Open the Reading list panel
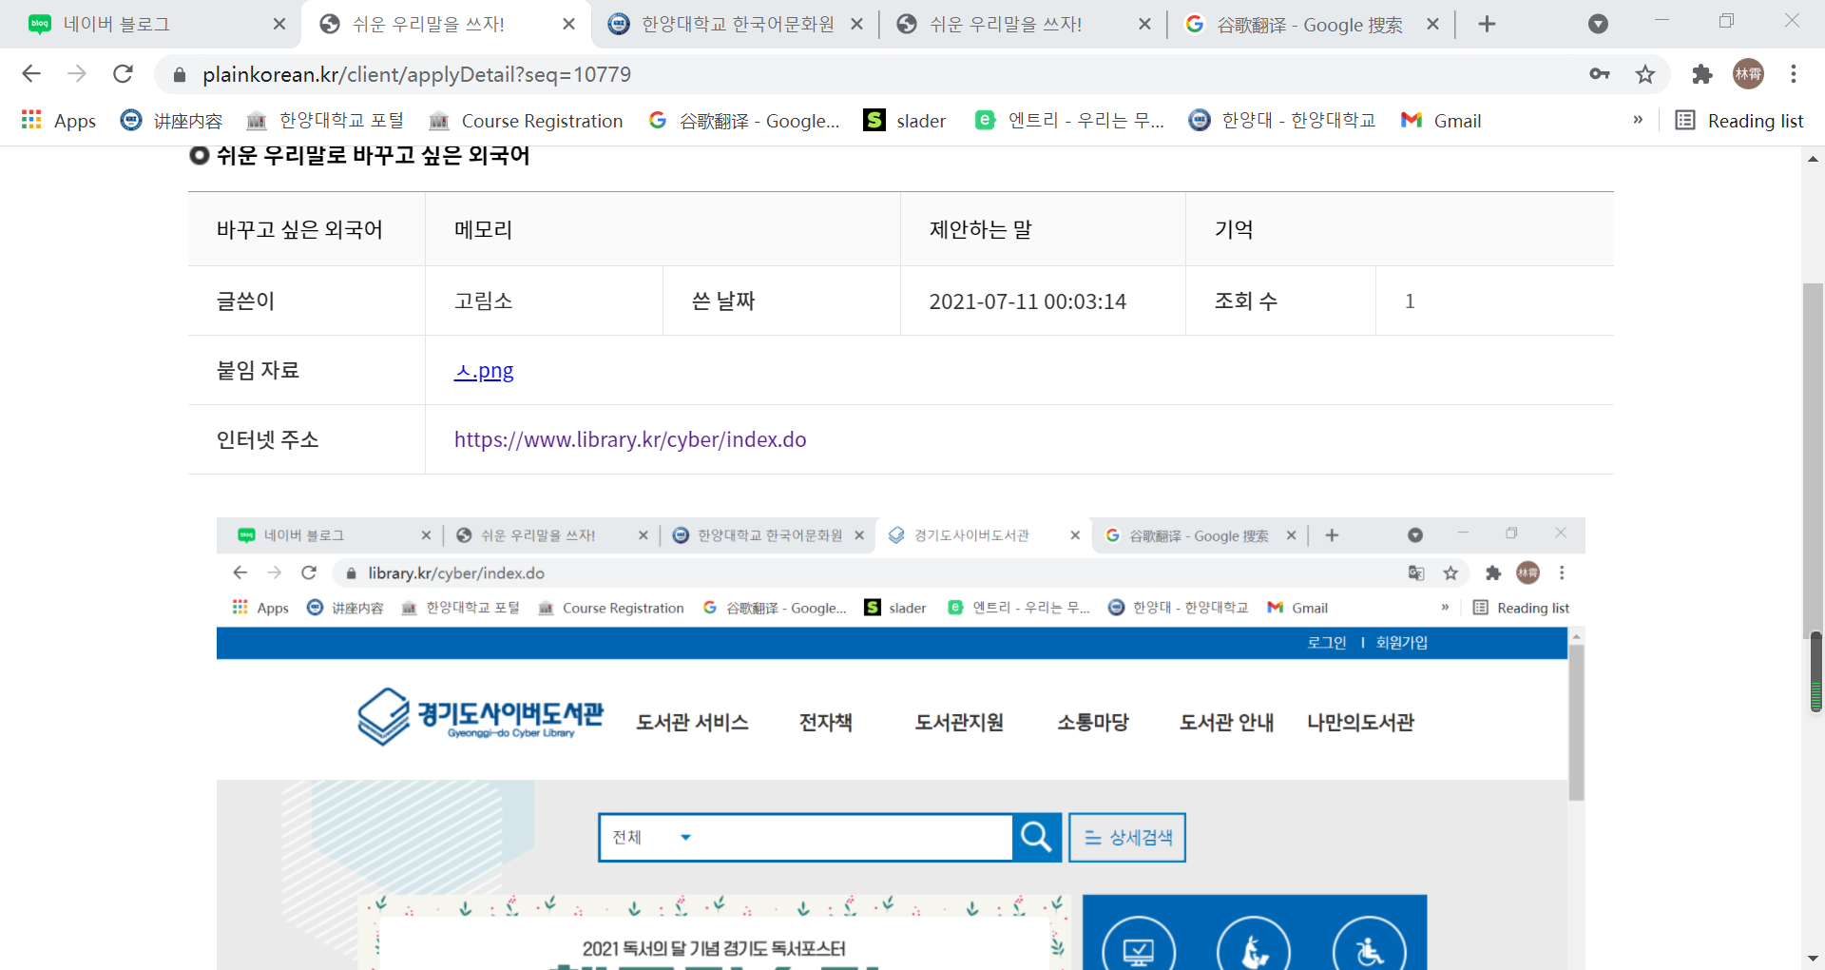 (x=1739, y=121)
